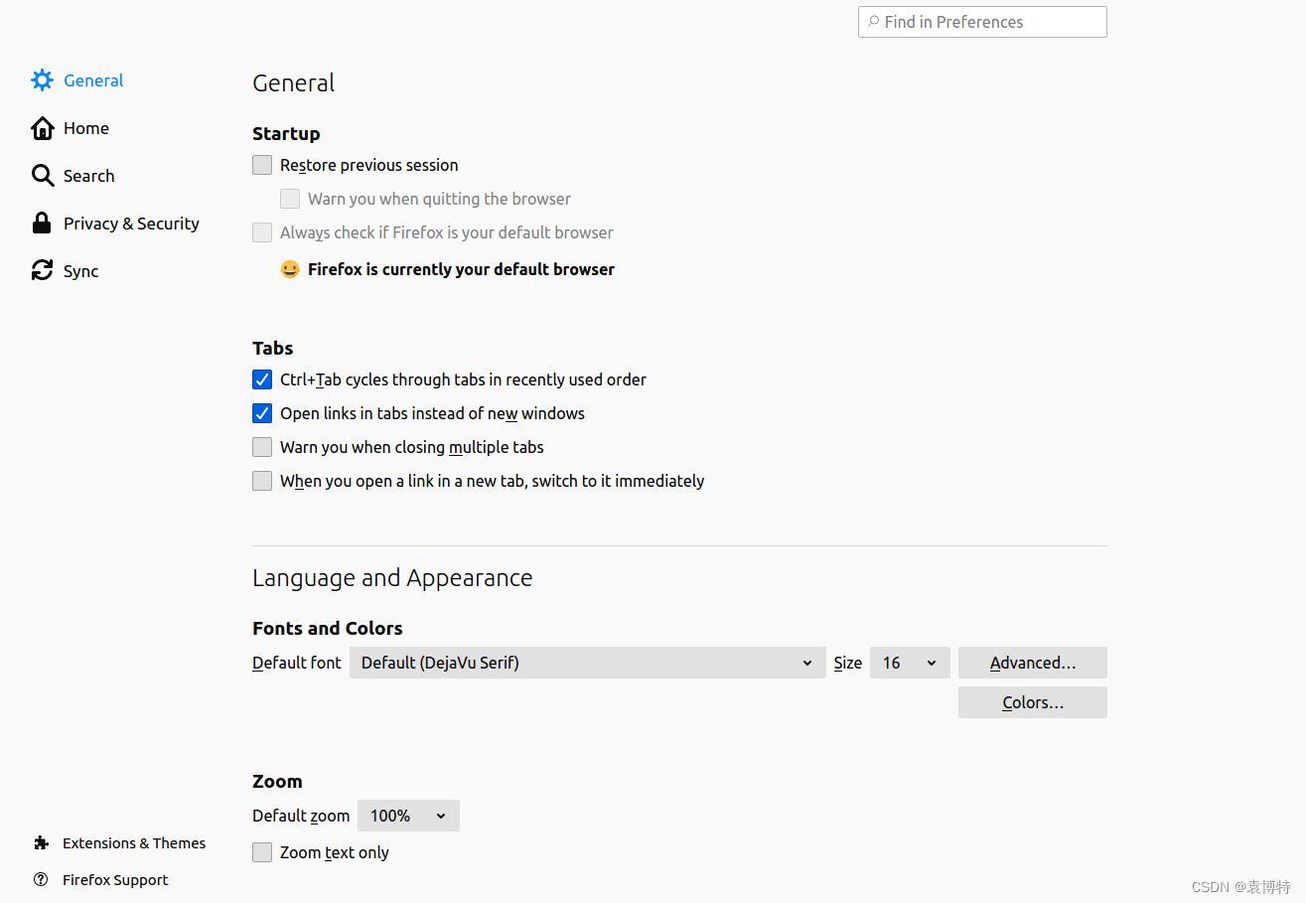Switch to Home preferences category label
Viewport: 1306px width, 903px height.
[x=86, y=128]
